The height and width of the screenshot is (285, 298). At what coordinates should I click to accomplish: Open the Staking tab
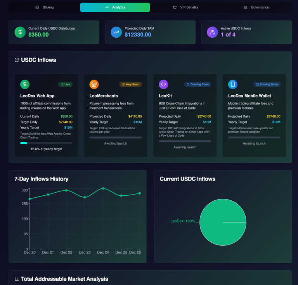click(x=45, y=7)
